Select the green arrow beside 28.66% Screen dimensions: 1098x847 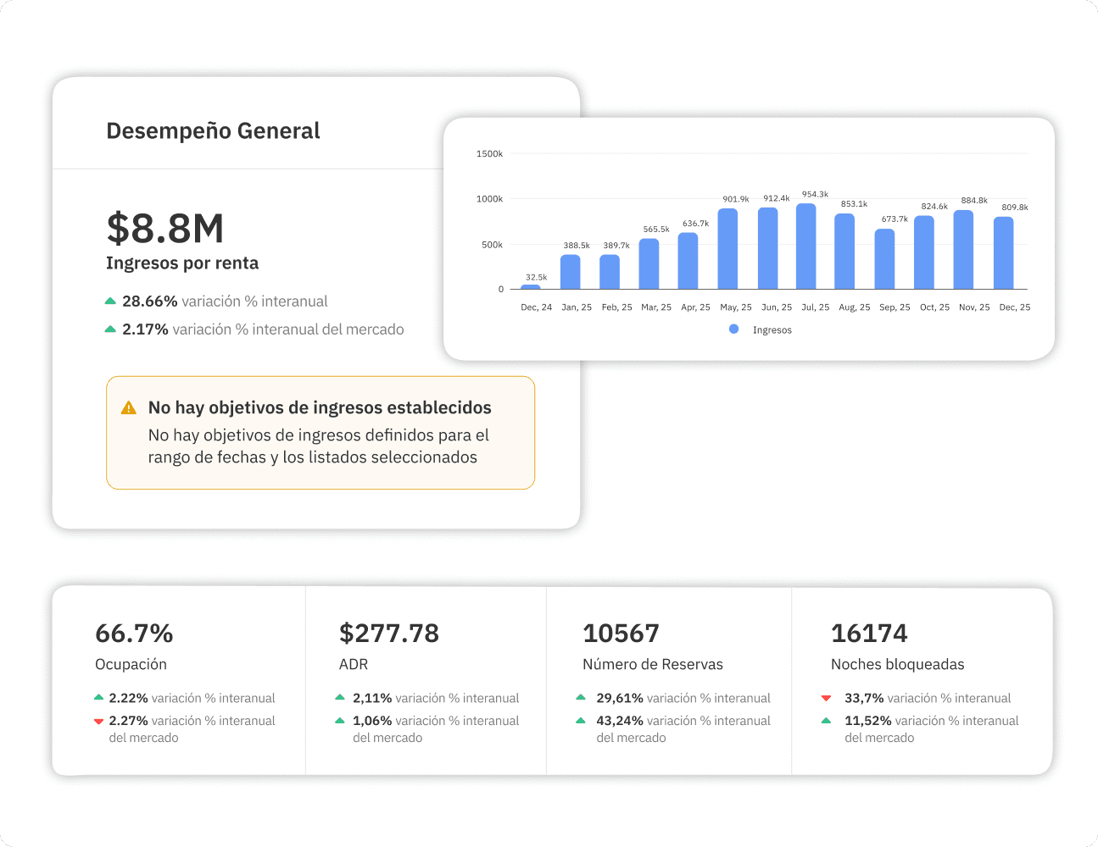click(110, 300)
